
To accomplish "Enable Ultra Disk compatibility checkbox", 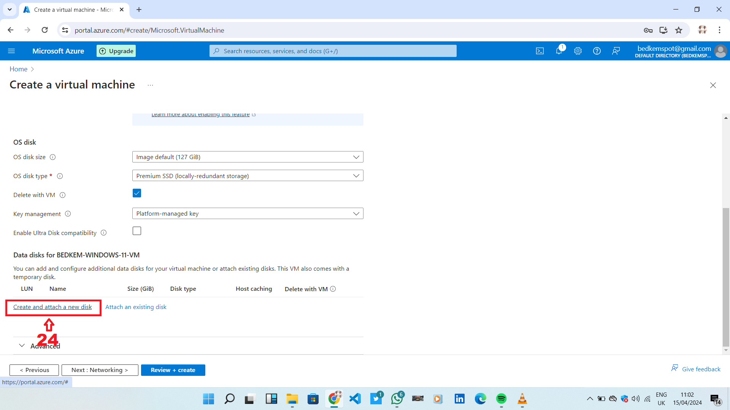I will coord(137,231).
